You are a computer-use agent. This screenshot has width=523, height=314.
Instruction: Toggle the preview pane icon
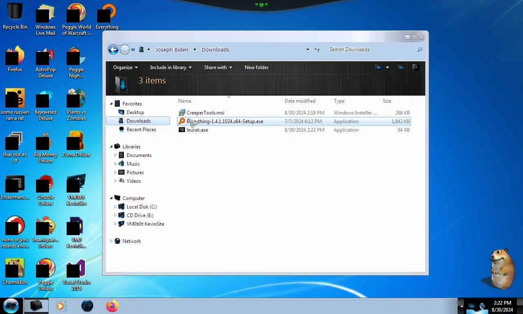pyautogui.click(x=401, y=67)
